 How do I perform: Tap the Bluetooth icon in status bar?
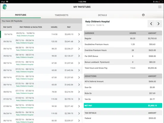pos(154,2)
